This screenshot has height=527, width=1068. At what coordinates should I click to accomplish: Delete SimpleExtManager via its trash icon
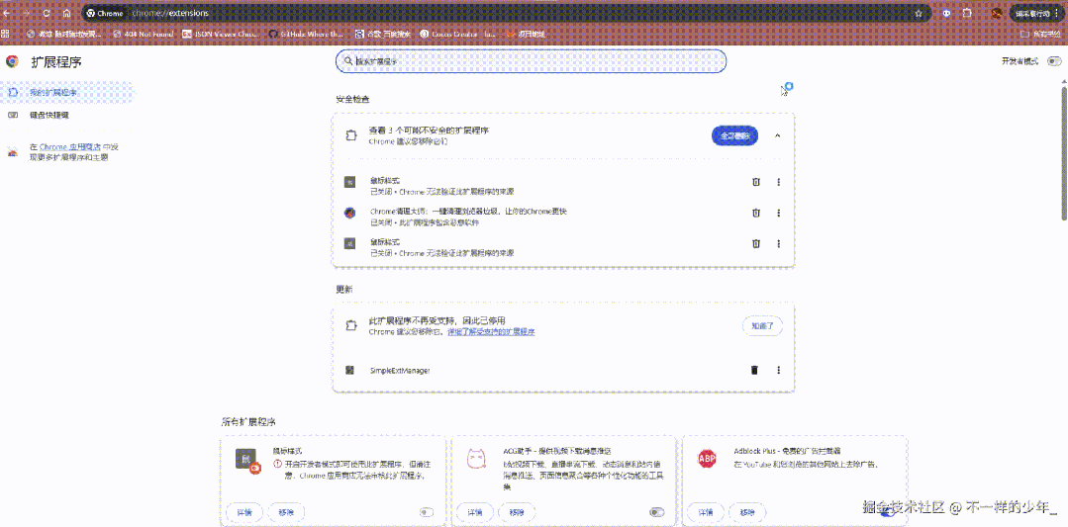pos(754,370)
